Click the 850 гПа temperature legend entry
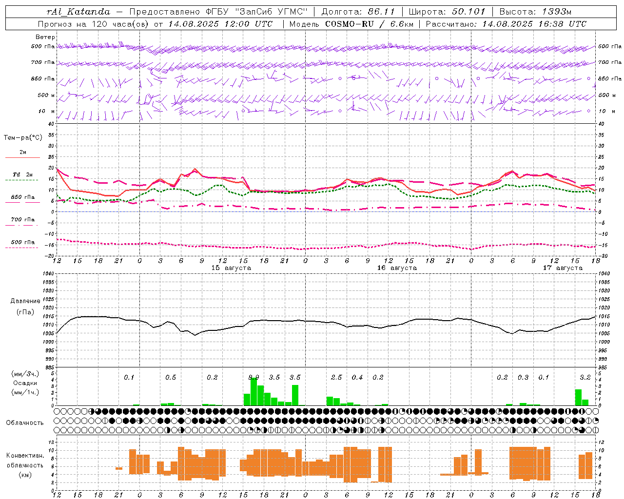Screen dimensions: 624x499 tap(22, 197)
